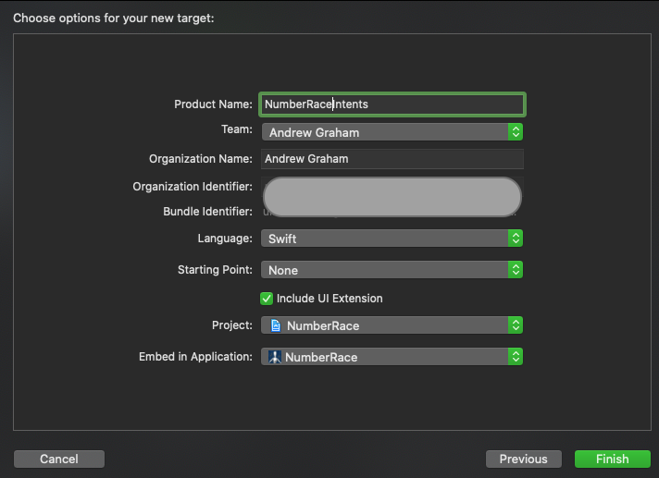The width and height of the screenshot is (659, 478).
Task: Click the green arrows on the Starting Point popup
Action: pos(516,270)
